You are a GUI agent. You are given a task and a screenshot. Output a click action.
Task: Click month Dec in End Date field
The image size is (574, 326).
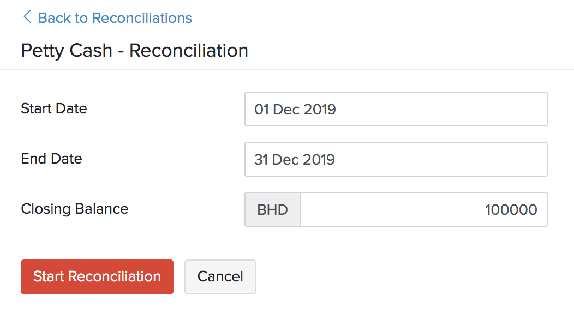point(285,160)
